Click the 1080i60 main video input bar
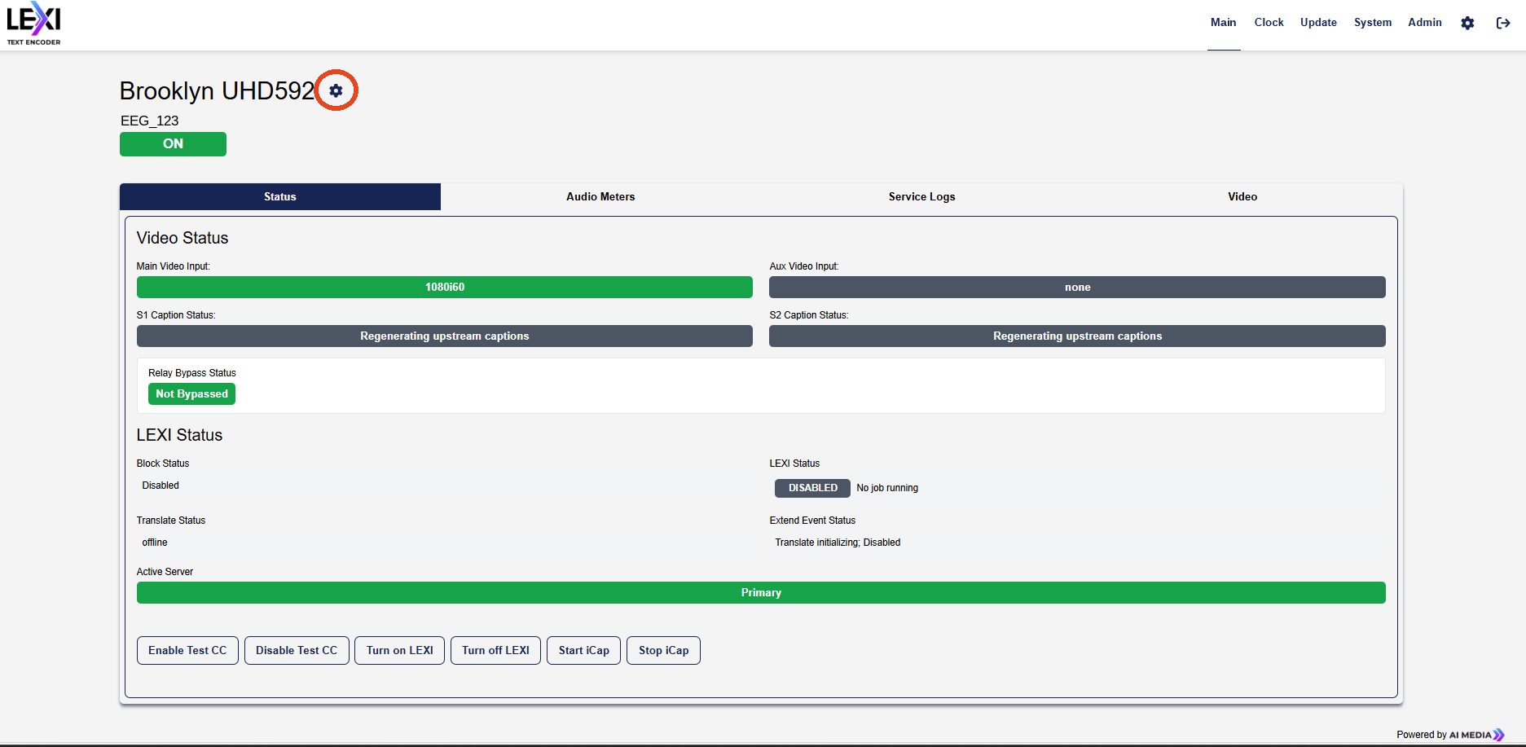Screen dimensions: 1526x747 [x=445, y=287]
